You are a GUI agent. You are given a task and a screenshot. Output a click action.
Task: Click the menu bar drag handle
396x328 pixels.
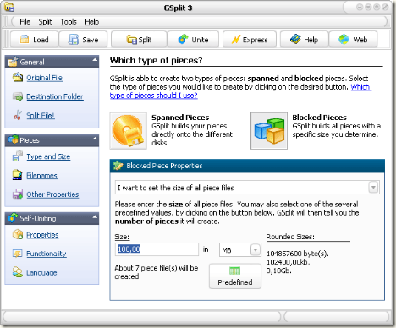tap(5, 22)
